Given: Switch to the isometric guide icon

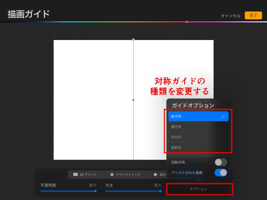Looking at the screenshot, I should click(x=112, y=175).
